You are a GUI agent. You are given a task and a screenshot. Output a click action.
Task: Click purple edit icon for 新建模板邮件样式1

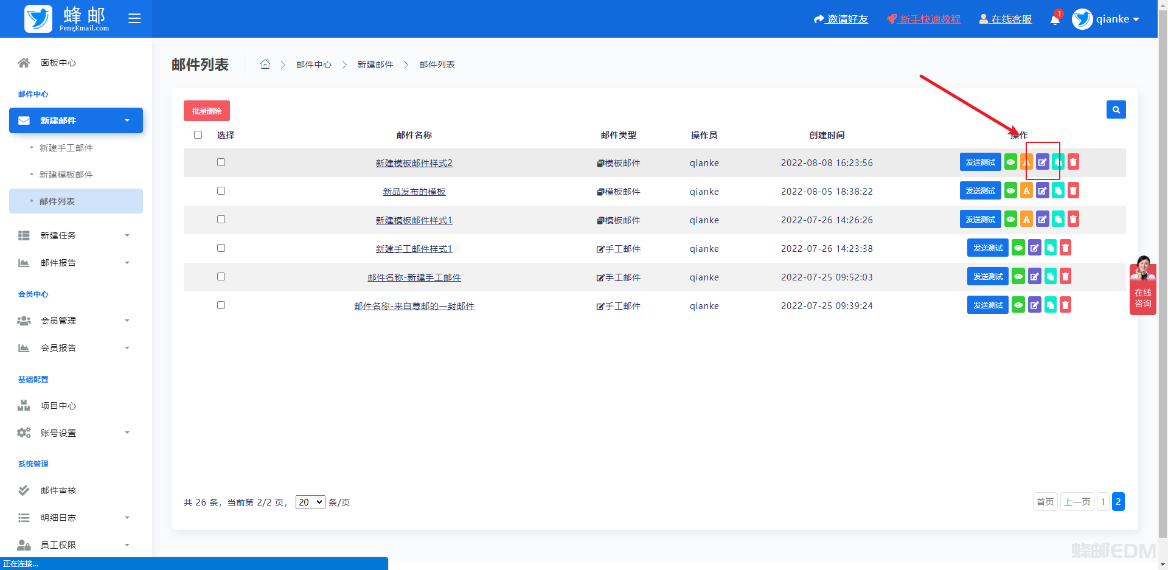[x=1042, y=220]
